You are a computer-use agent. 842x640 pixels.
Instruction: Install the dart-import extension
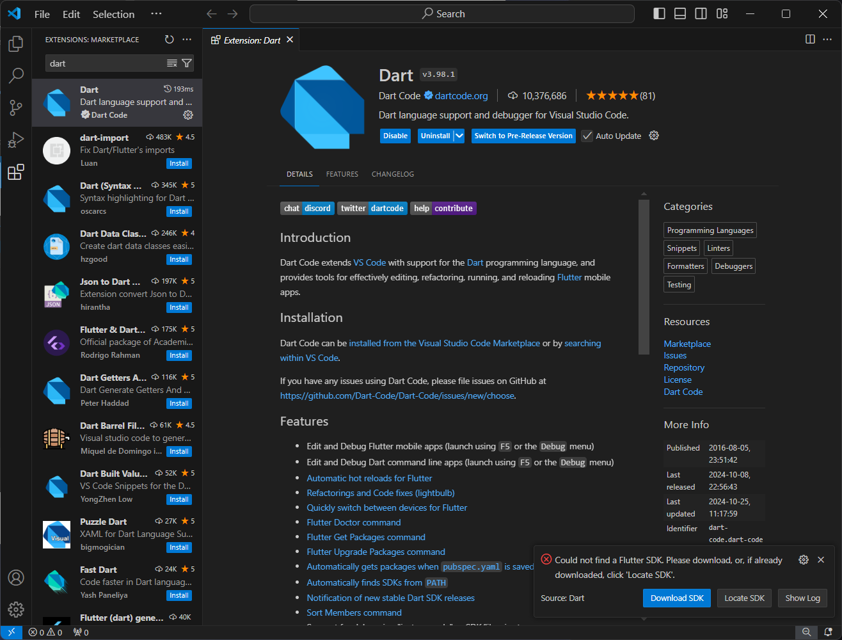(x=179, y=164)
